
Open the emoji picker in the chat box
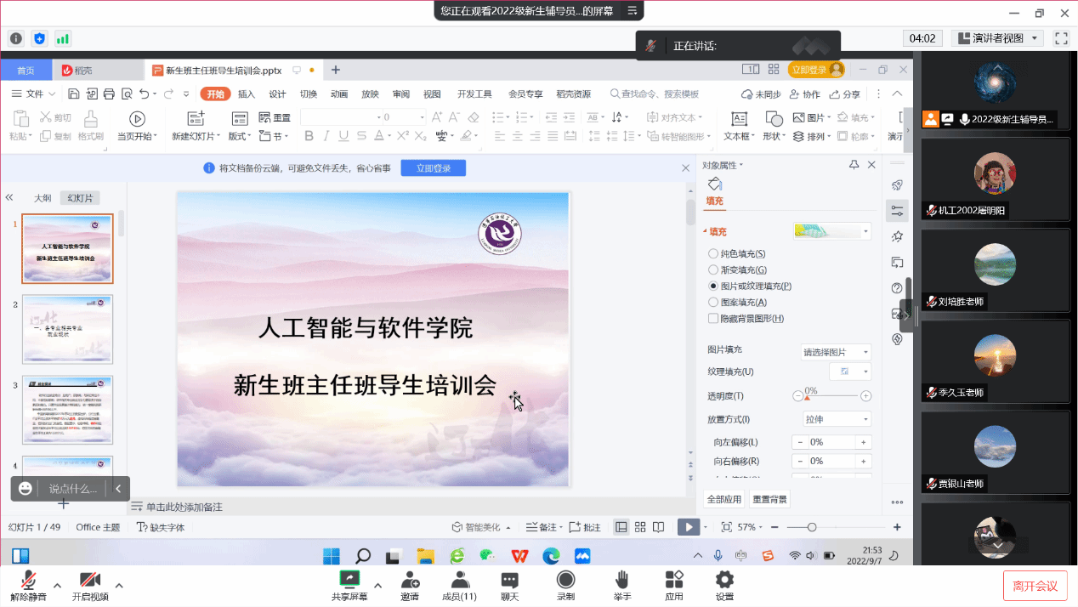26,489
